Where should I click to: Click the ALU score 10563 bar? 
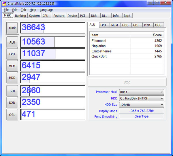click(53, 42)
